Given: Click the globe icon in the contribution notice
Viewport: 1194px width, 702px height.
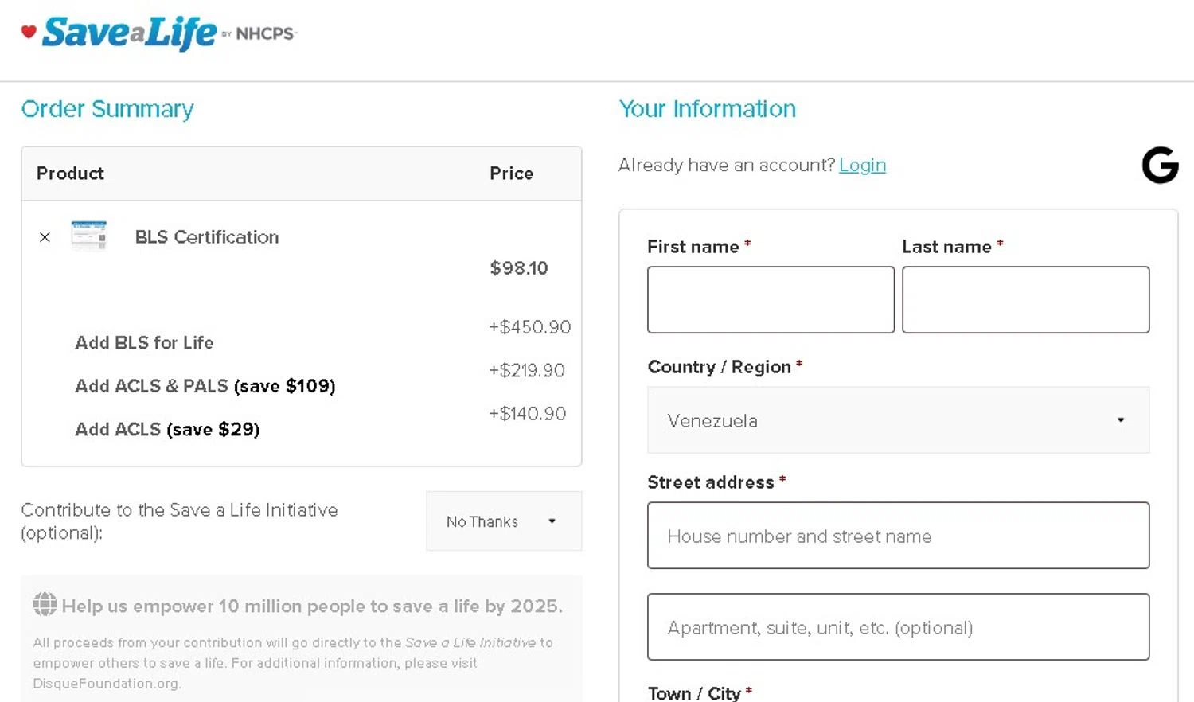Looking at the screenshot, I should [45, 604].
